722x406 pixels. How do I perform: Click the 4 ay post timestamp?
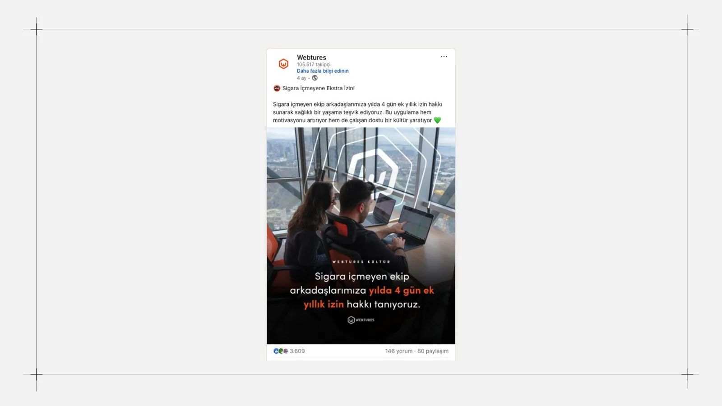coord(301,78)
